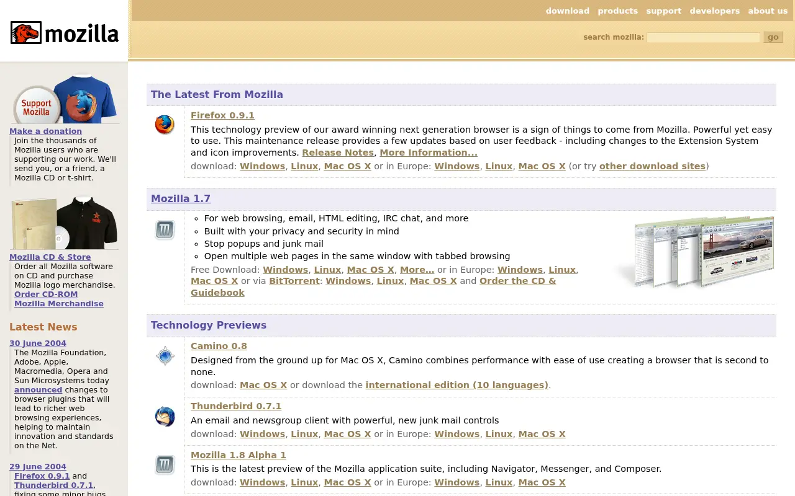Open the Mozilla 1.7 heading link
The height and width of the screenshot is (496, 795).
pos(181,198)
